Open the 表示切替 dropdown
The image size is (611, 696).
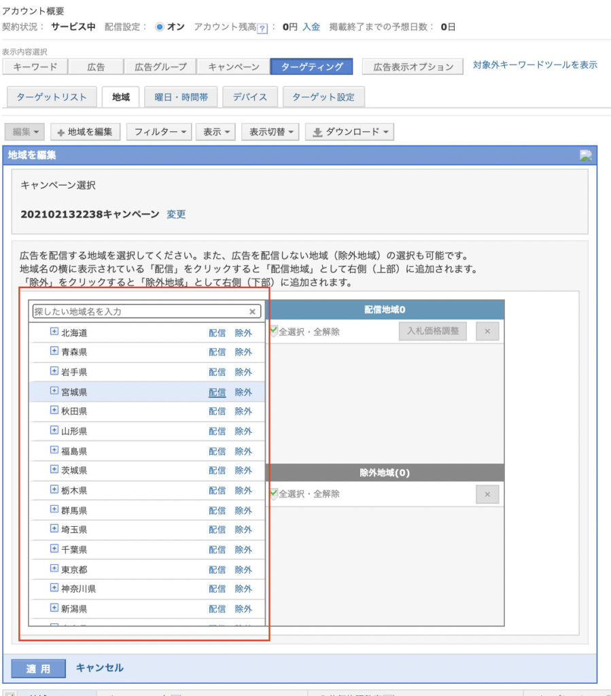click(x=270, y=132)
